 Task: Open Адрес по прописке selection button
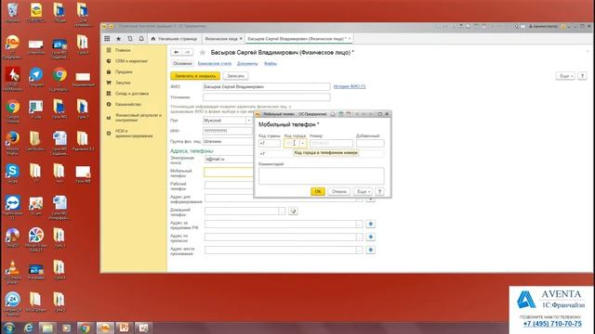[x=360, y=238]
